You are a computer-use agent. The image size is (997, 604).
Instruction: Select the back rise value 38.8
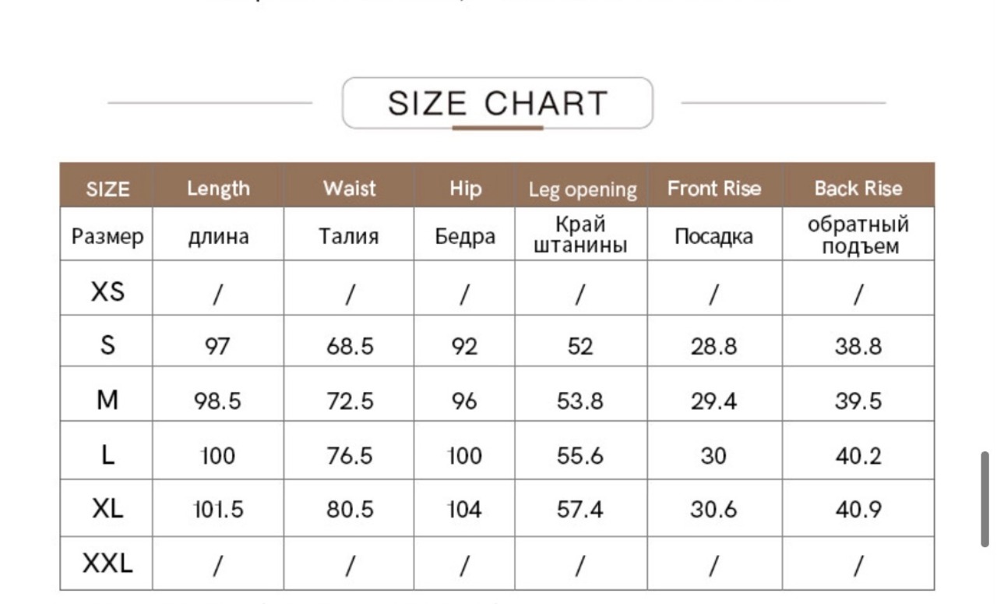[858, 347]
